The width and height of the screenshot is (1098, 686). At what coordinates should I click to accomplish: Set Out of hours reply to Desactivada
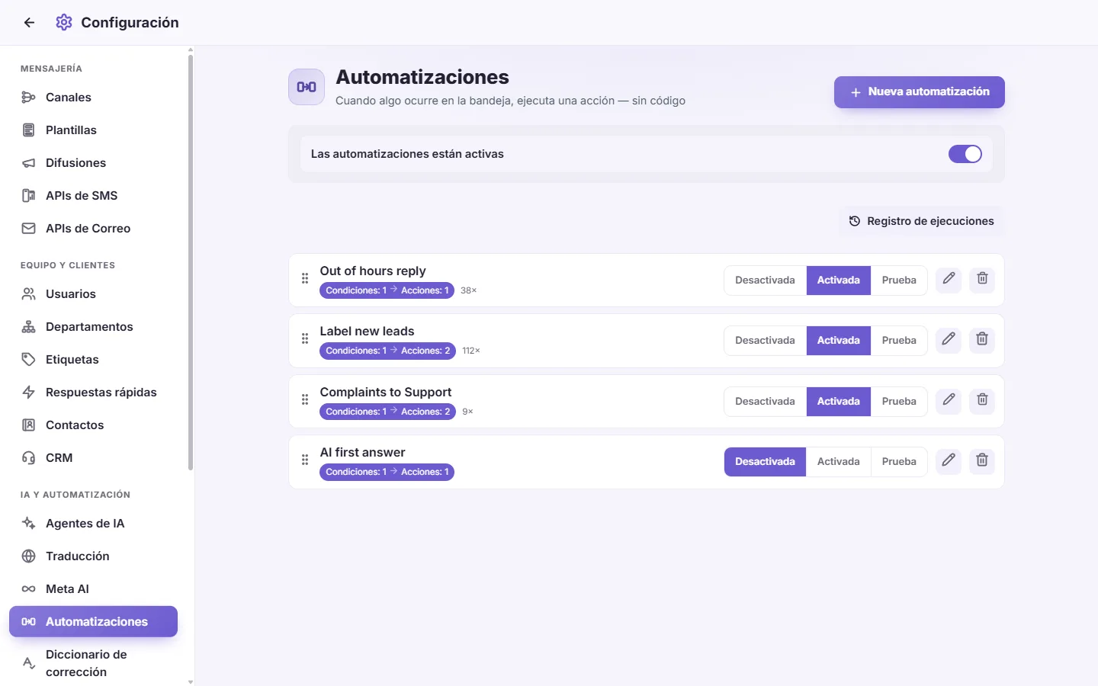[x=765, y=280]
